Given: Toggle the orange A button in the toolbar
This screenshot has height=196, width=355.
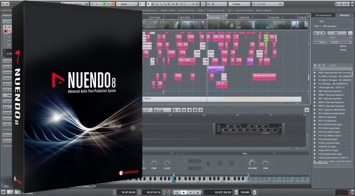Looking at the screenshot, I should tap(113, 4).
